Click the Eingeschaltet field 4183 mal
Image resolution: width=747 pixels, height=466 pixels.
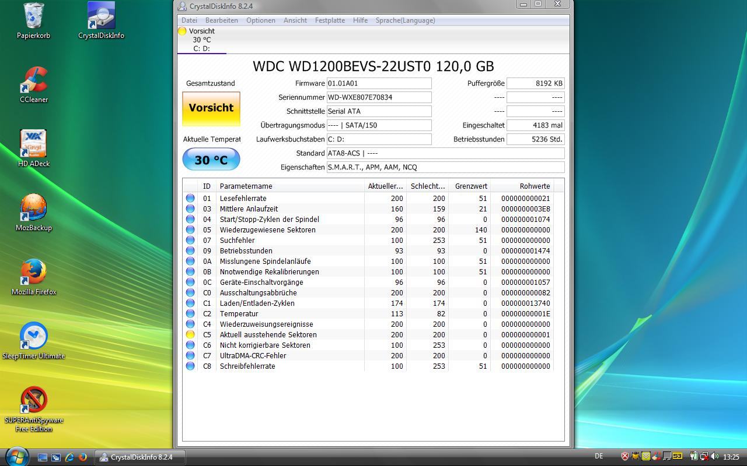click(x=535, y=125)
